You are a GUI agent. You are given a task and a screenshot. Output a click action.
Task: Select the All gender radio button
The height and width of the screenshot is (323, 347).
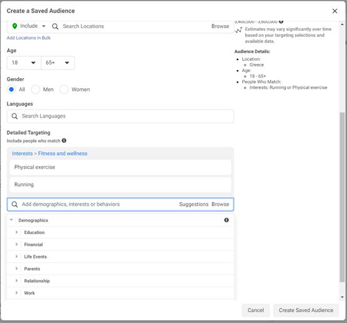(x=11, y=90)
